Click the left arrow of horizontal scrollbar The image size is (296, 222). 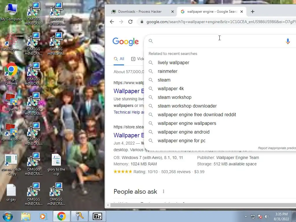(108, 205)
